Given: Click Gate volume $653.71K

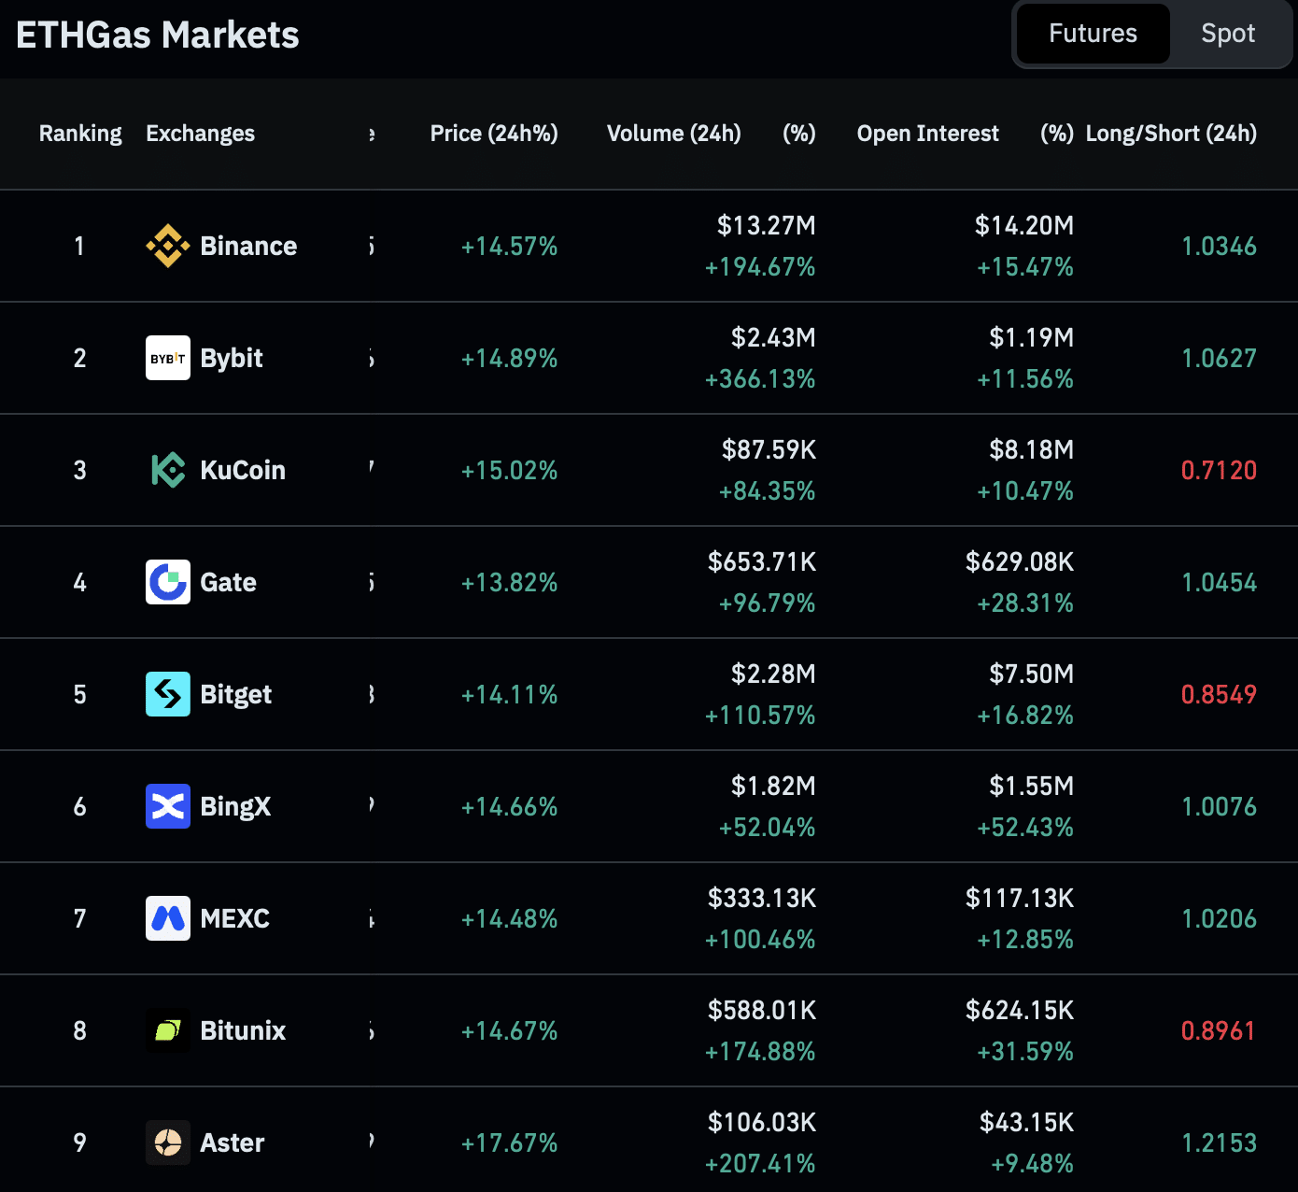Looking at the screenshot, I should click(x=762, y=561).
